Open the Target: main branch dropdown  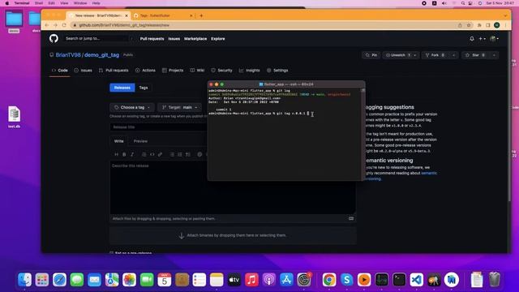(x=180, y=107)
